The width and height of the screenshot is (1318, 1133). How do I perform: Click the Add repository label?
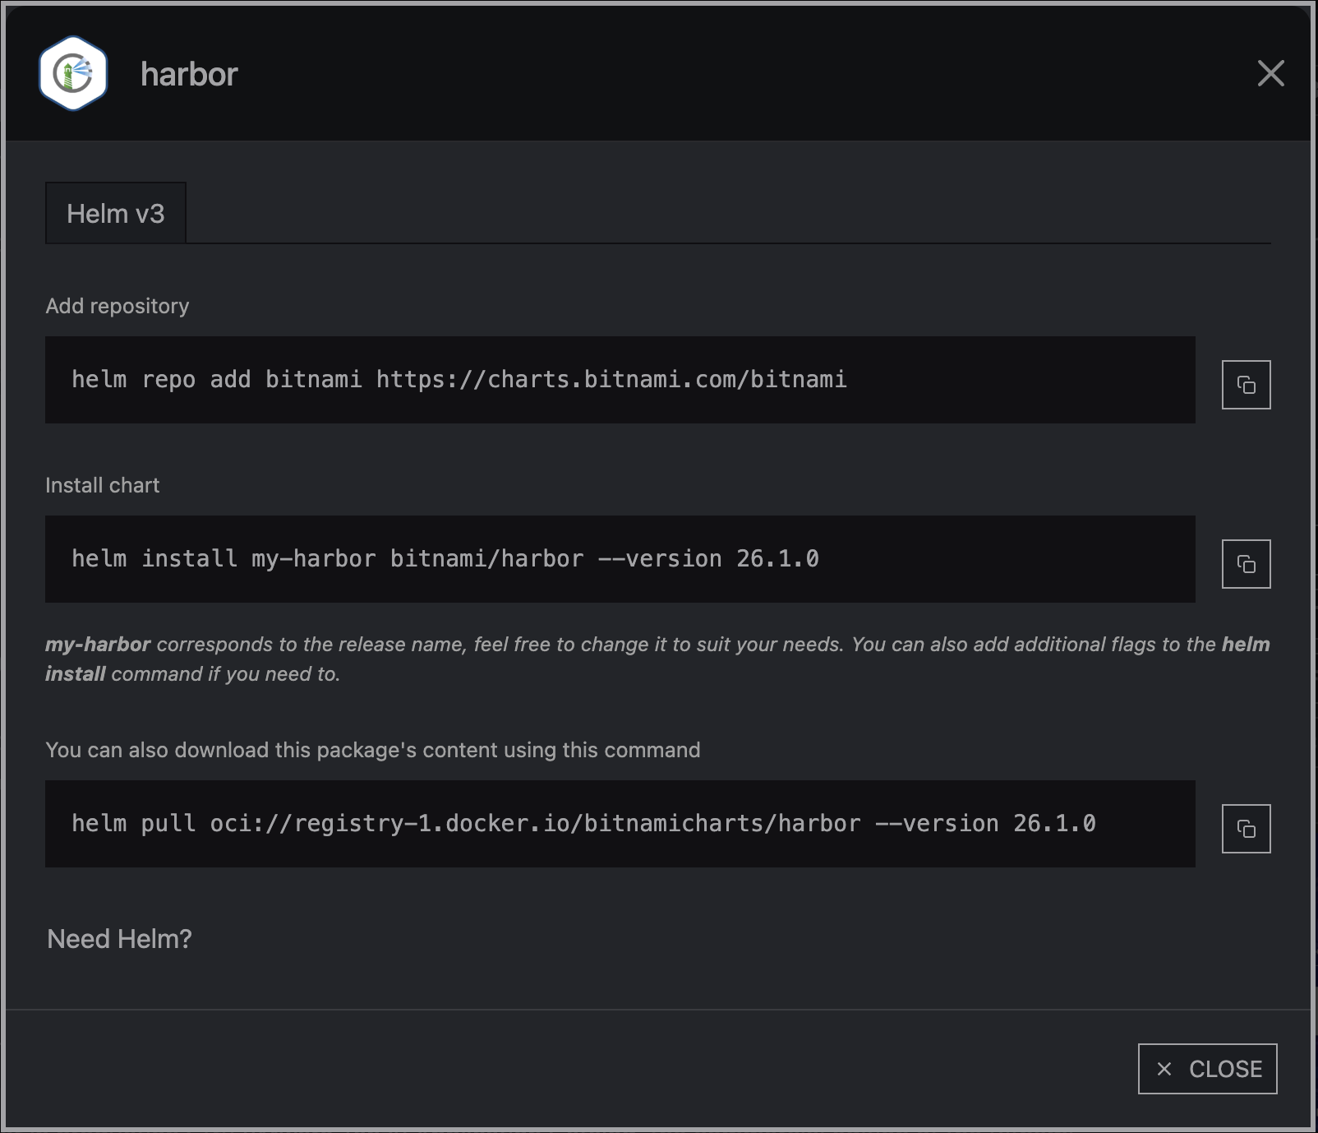(x=118, y=306)
